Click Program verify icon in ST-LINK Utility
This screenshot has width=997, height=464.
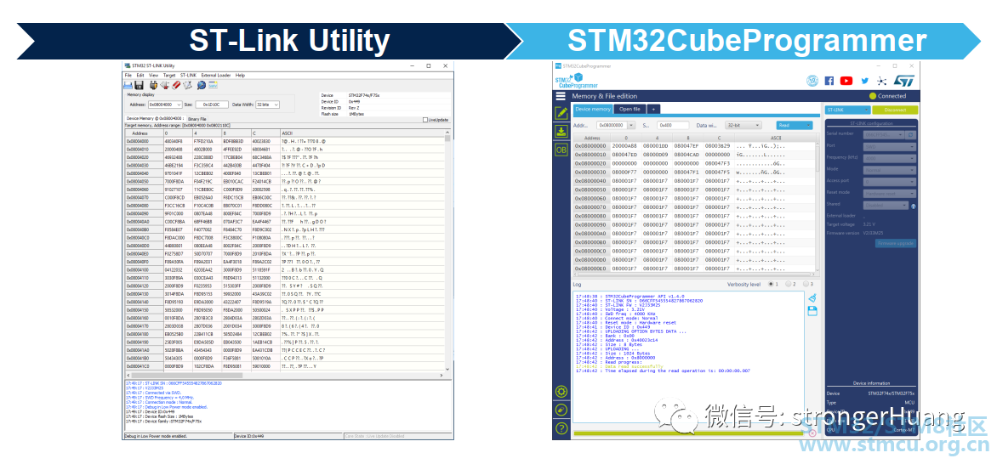(x=187, y=85)
